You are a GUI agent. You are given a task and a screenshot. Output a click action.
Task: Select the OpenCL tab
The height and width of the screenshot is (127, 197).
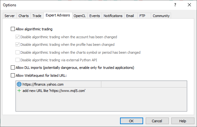click(79, 16)
